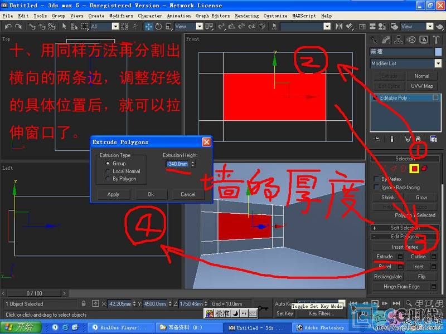The width and height of the screenshot is (446, 334).
Task: Open the Rendering menu
Action: [246, 16]
